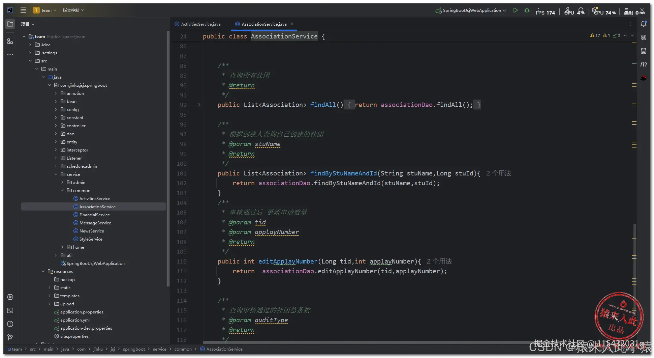654x358 pixels.
Task: Open the Git version control icon
Action: point(10,337)
